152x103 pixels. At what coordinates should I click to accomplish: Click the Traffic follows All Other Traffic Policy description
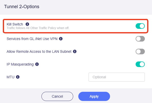coord(38,28)
